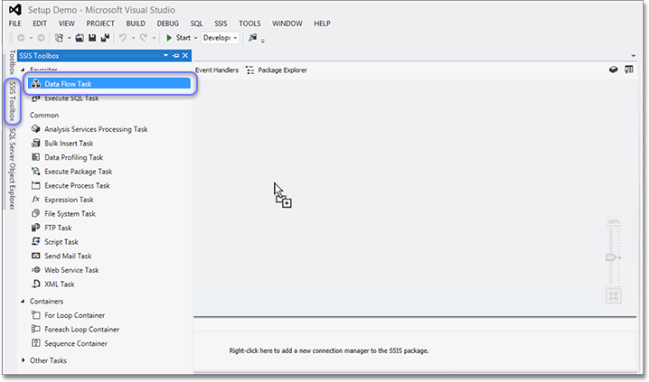This screenshot has width=649, height=382.
Task: Click the Sequence Container icon
Action: [x=36, y=343]
